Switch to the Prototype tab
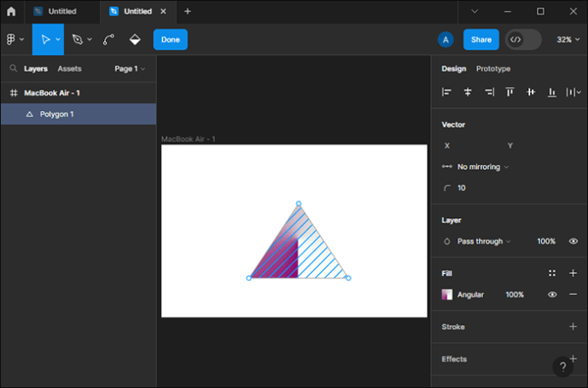 pyautogui.click(x=493, y=68)
